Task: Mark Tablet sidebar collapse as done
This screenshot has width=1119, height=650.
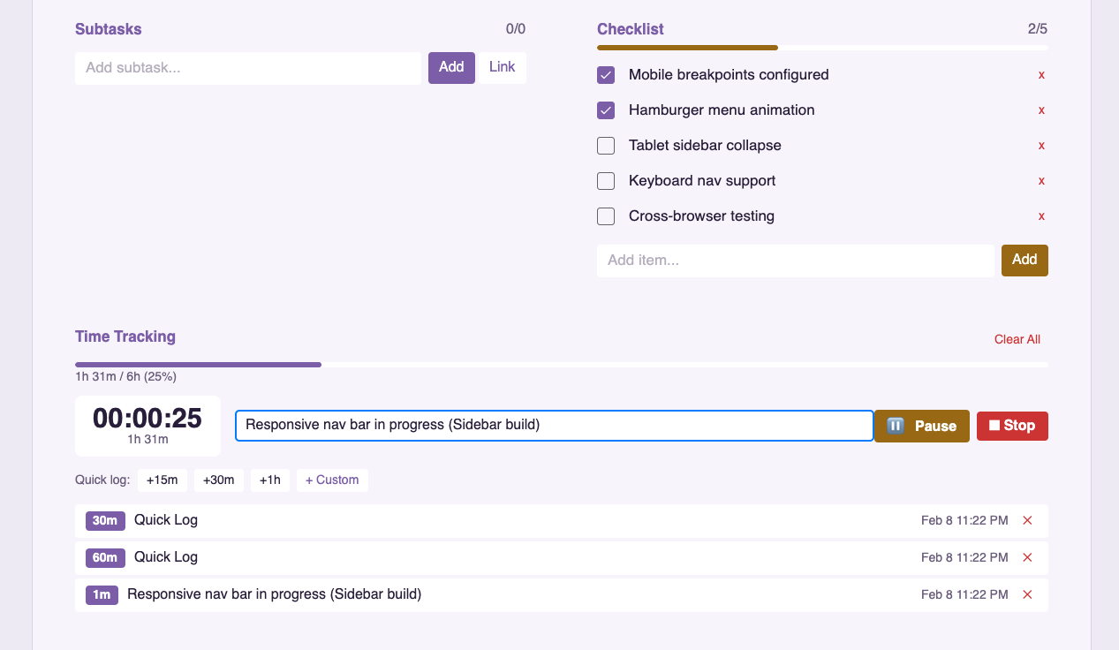Action: (x=605, y=146)
